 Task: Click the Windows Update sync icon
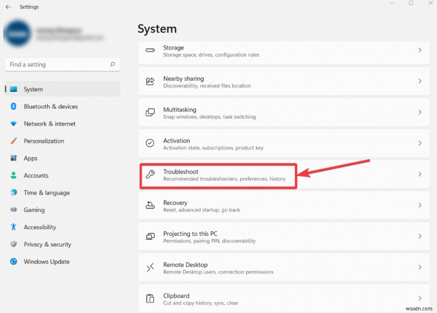click(13, 262)
